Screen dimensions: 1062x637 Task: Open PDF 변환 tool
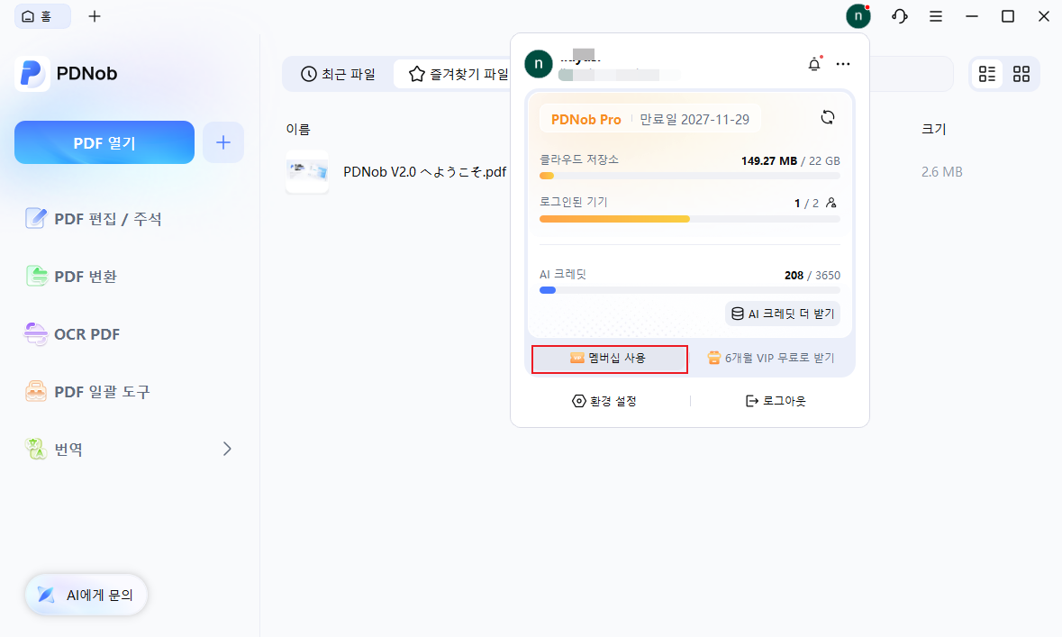click(71, 277)
